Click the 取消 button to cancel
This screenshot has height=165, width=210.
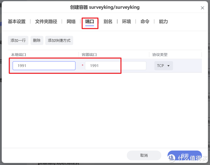[144, 155]
